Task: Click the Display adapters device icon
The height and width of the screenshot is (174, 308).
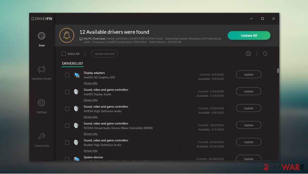Action: 77,75
